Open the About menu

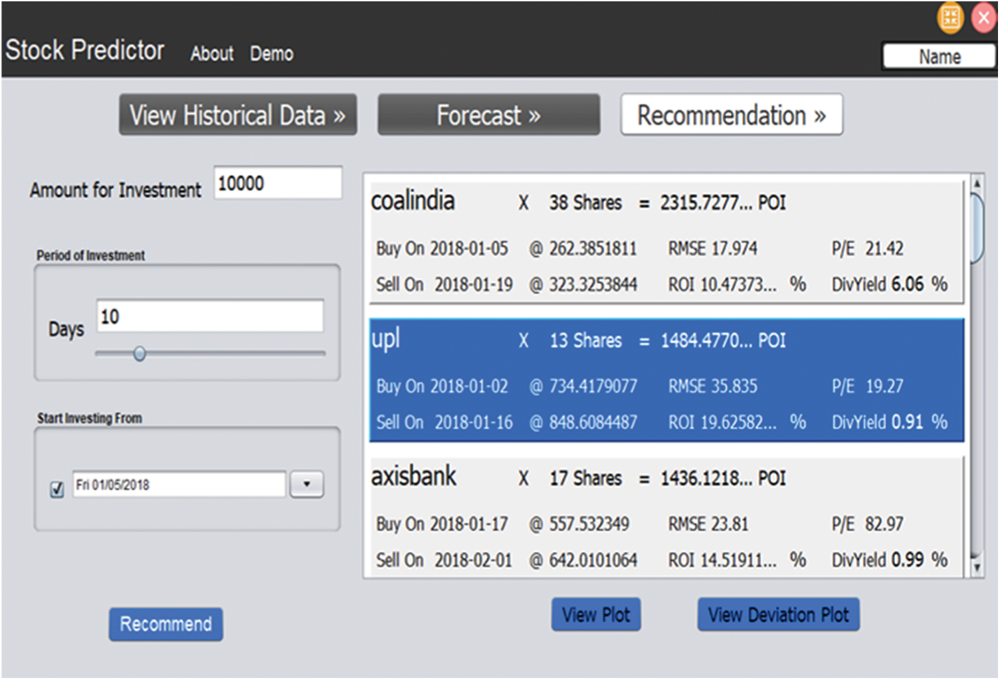coord(211,54)
